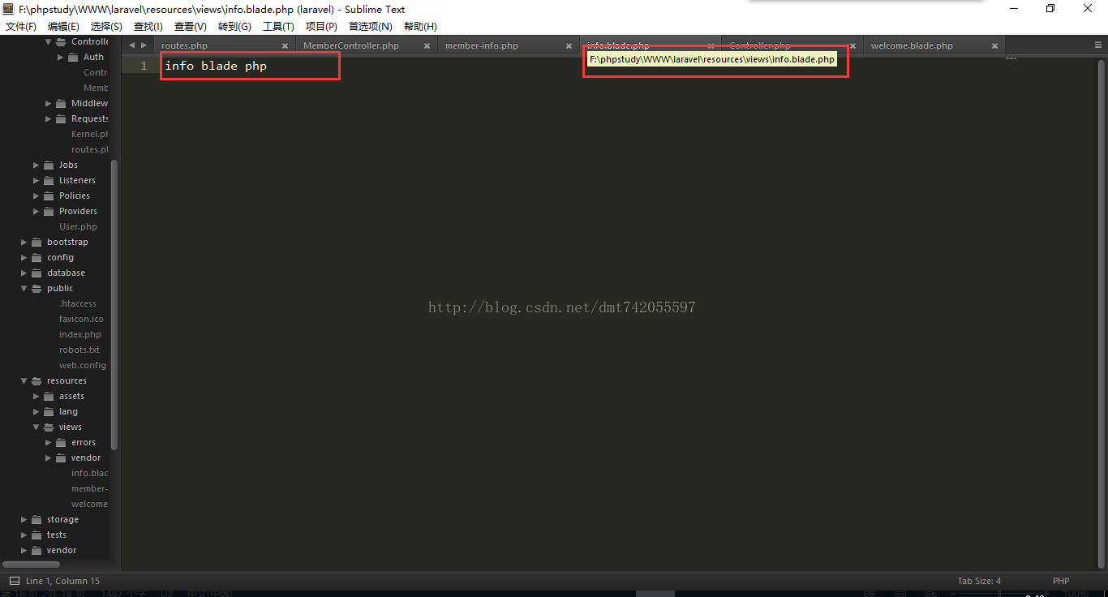Click the sidebar vertical scrollbar
This screenshot has height=597, width=1108.
[114, 304]
